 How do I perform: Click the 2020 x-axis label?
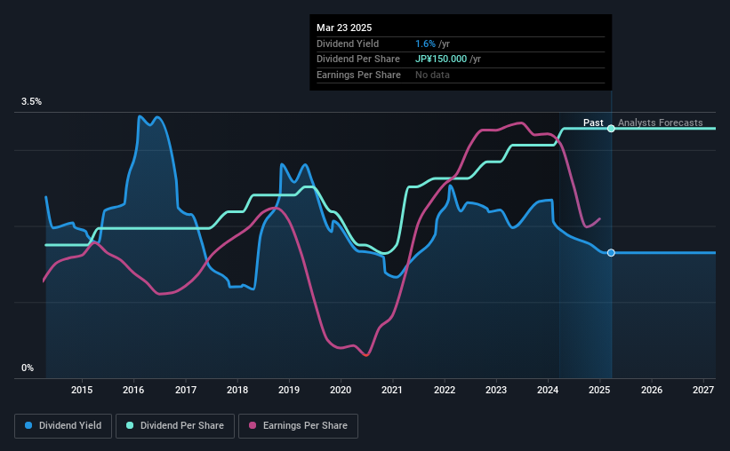(341, 390)
